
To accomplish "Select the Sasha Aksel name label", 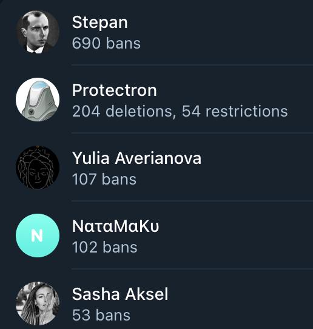I will [x=120, y=294].
